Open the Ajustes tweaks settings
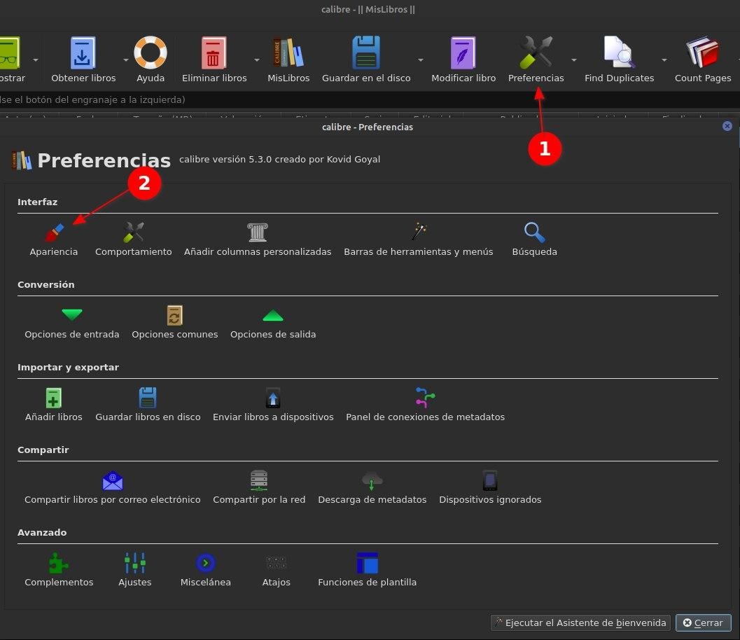This screenshot has width=740, height=640. coord(135,570)
